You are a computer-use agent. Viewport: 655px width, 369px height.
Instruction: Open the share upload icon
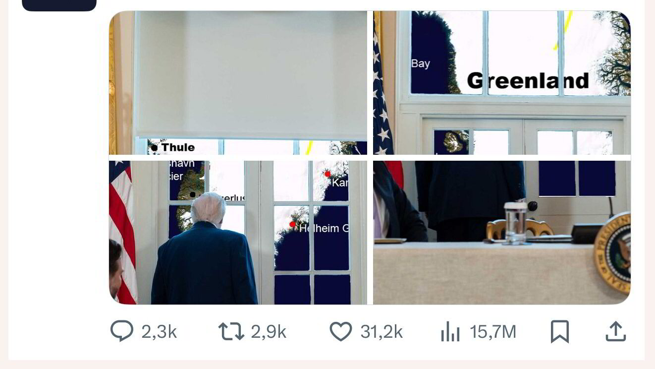click(616, 331)
